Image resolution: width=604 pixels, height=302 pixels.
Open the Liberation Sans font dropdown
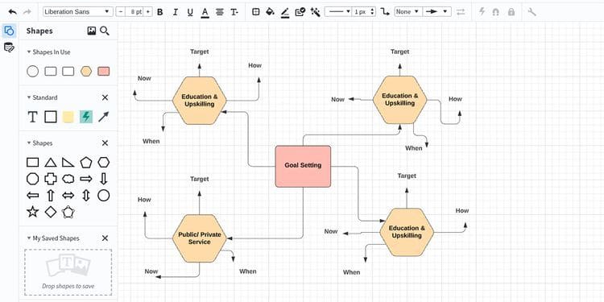pyautogui.click(x=78, y=12)
